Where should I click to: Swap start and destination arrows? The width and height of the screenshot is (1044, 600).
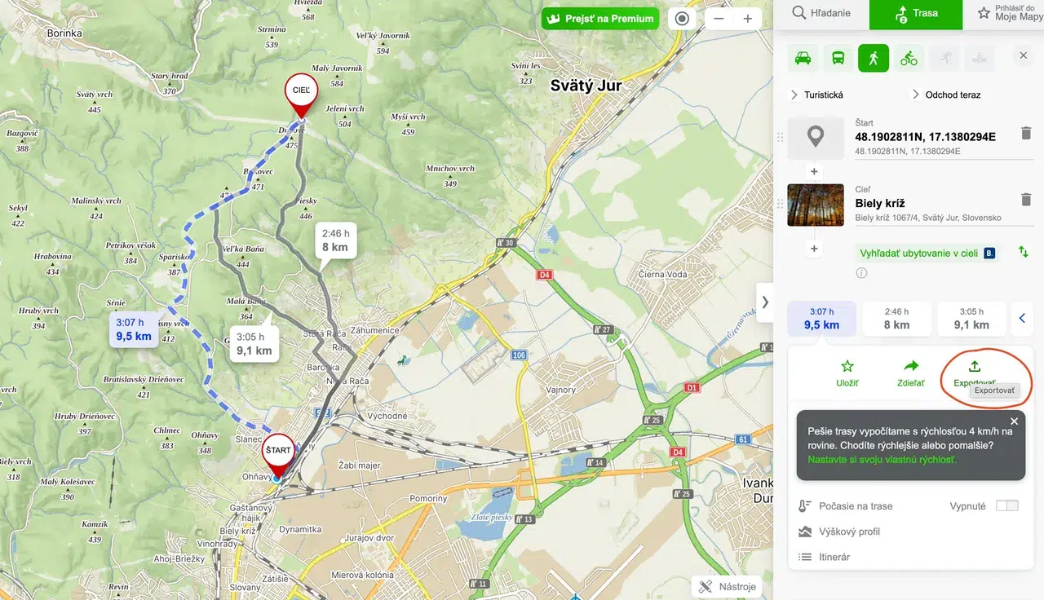tap(1023, 253)
